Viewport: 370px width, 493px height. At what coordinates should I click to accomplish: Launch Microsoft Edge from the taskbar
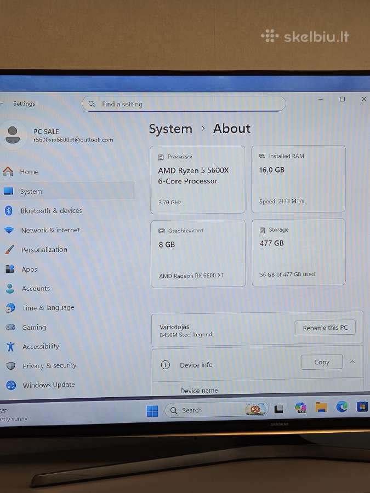coord(342,406)
